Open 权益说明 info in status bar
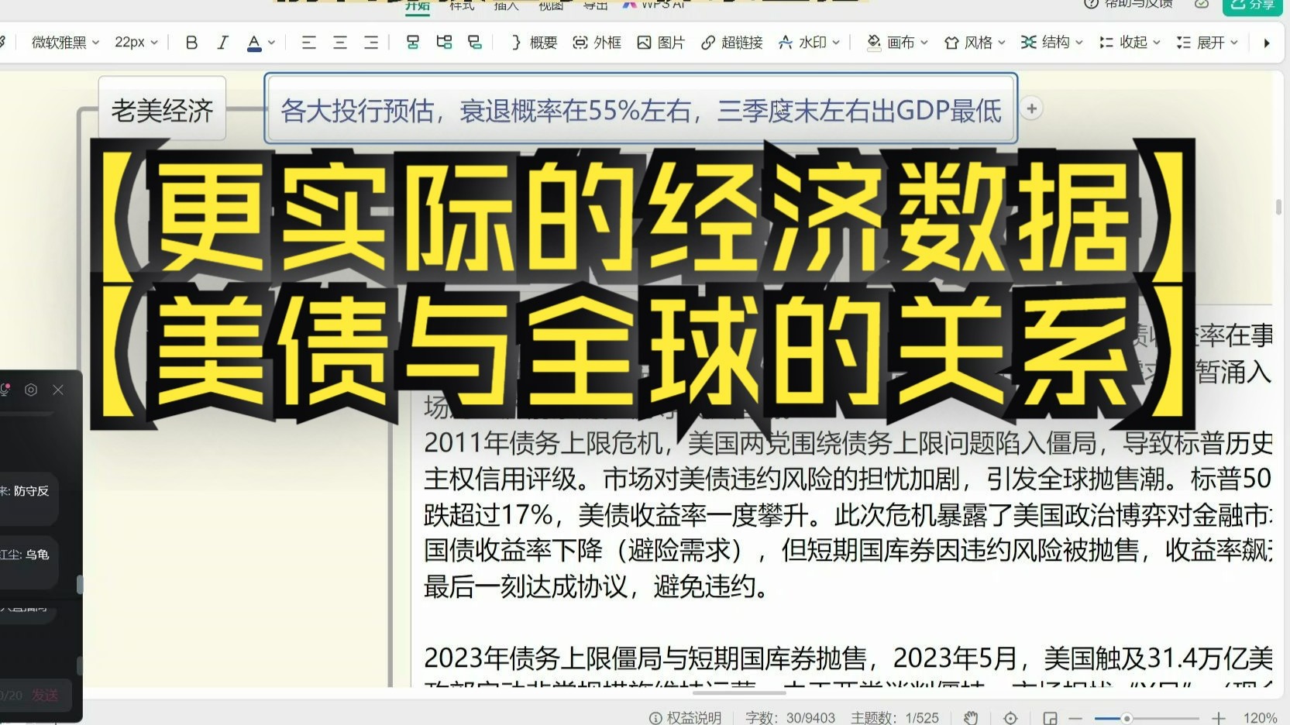Viewport: 1290px width, 725px height. (685, 718)
